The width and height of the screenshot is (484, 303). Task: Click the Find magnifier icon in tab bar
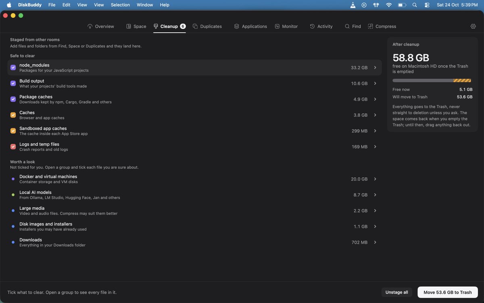click(x=347, y=26)
